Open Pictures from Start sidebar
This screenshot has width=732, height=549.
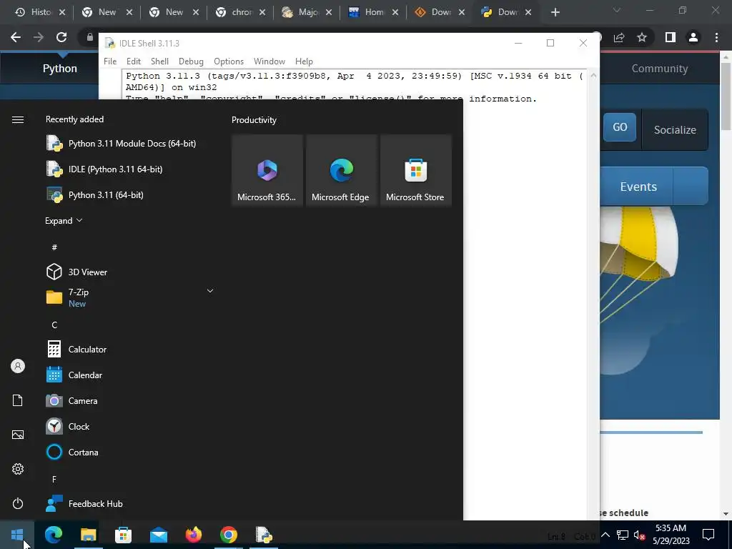pos(18,435)
